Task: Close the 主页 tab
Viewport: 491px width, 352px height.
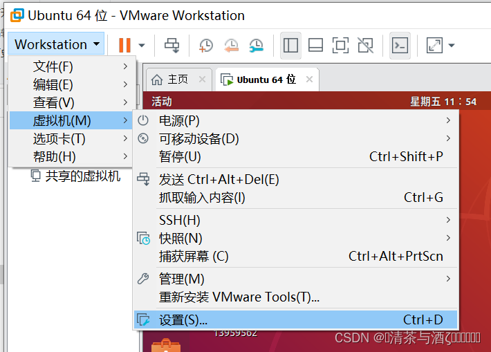Action: (x=203, y=80)
